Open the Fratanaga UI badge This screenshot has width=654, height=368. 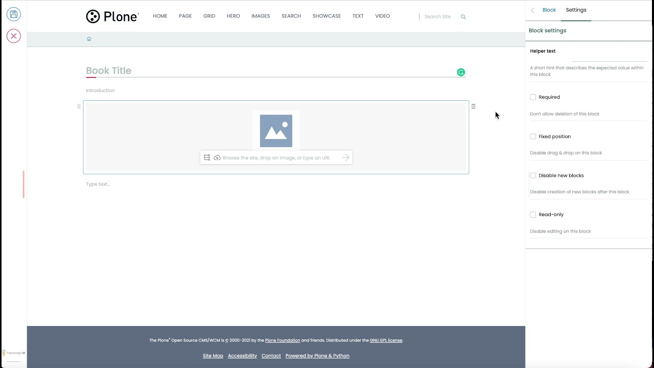(14, 353)
